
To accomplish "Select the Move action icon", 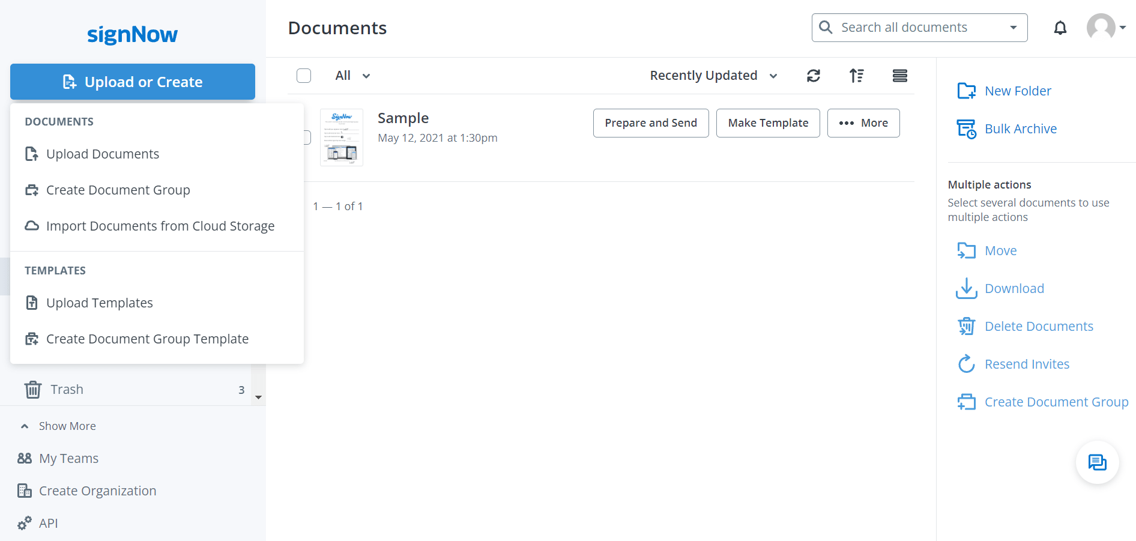I will coord(967,250).
